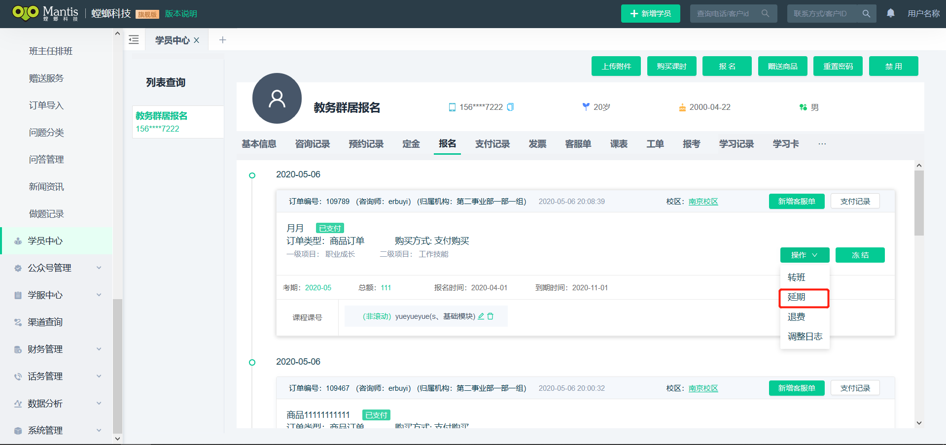The width and height of the screenshot is (946, 445).
Task: Show more tabs via ellipsis icon
Action: 822,144
